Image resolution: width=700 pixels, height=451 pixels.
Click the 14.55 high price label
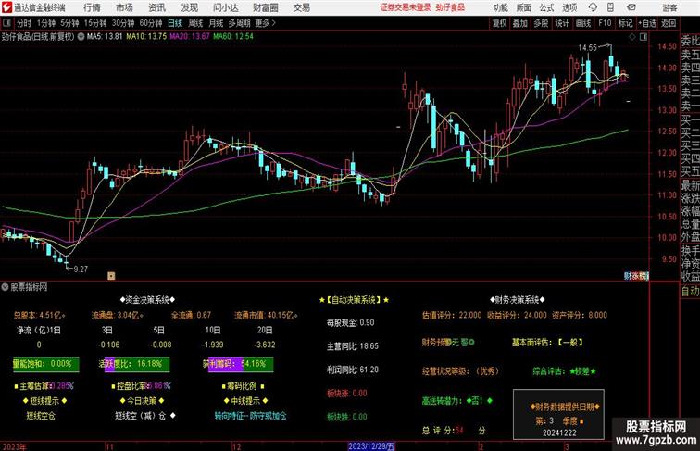click(587, 47)
